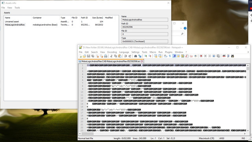Select the MobaLogicAndroidRes asset row
Viewport: 252px width, 142px height.
(59, 25)
